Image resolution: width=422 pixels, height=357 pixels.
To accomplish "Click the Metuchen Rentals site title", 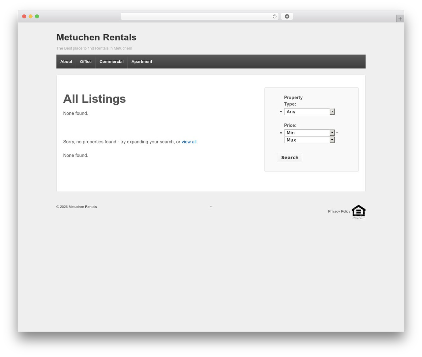I will point(96,37).
